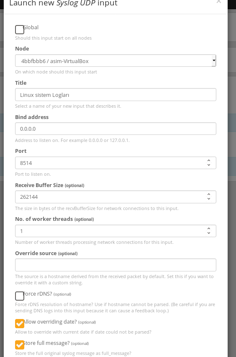Focus the Bind address field
Screen dimensions: 236x357
tap(115, 129)
